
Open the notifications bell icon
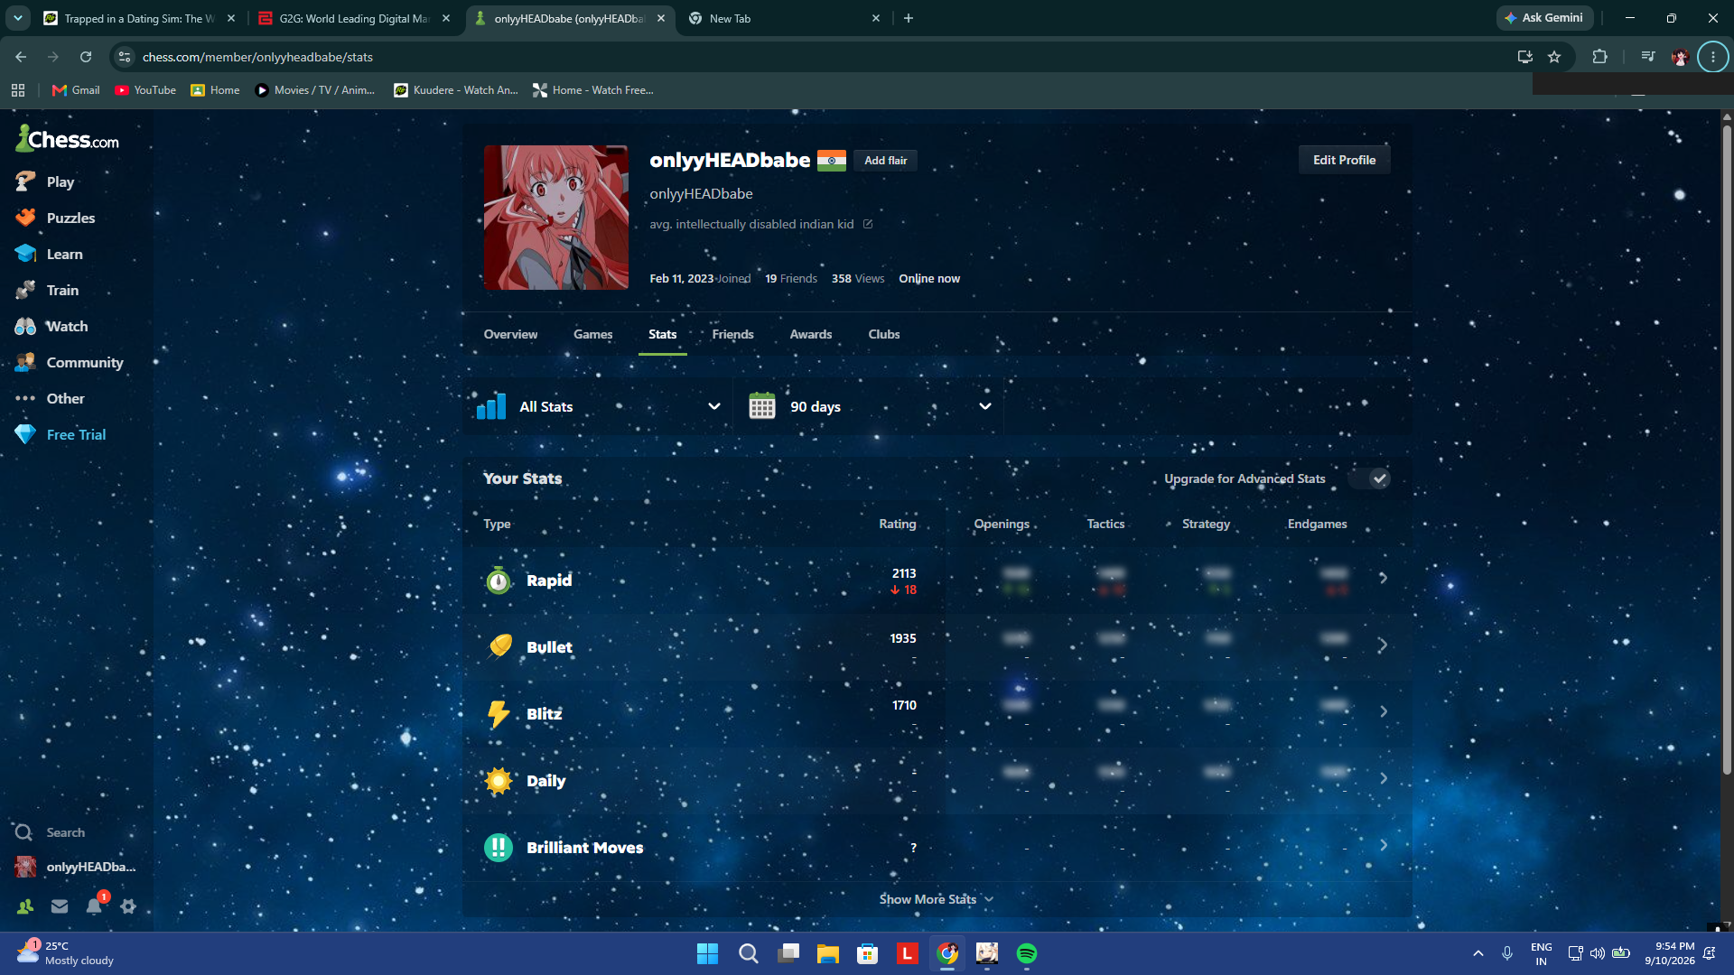94,906
